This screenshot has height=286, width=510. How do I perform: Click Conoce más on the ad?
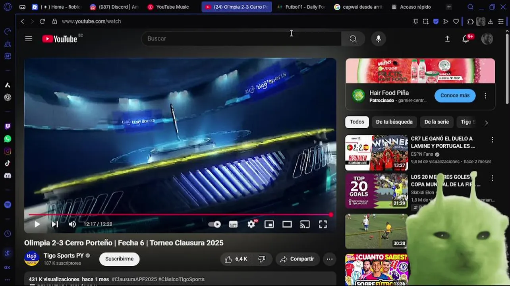tap(455, 95)
